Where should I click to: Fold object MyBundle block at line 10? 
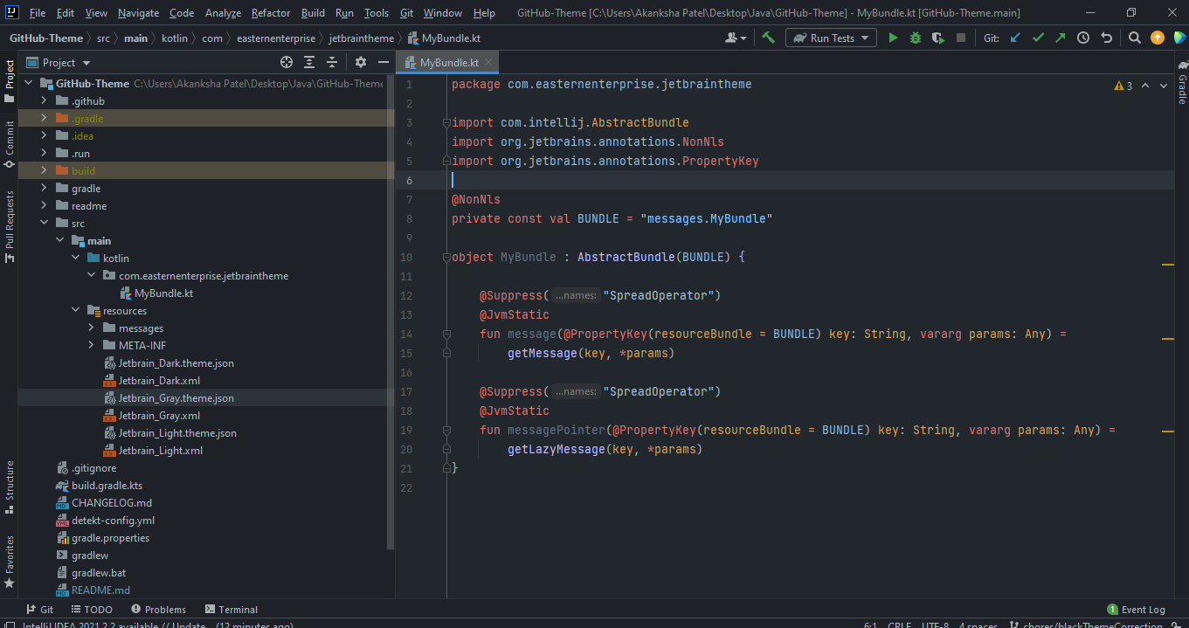point(446,257)
